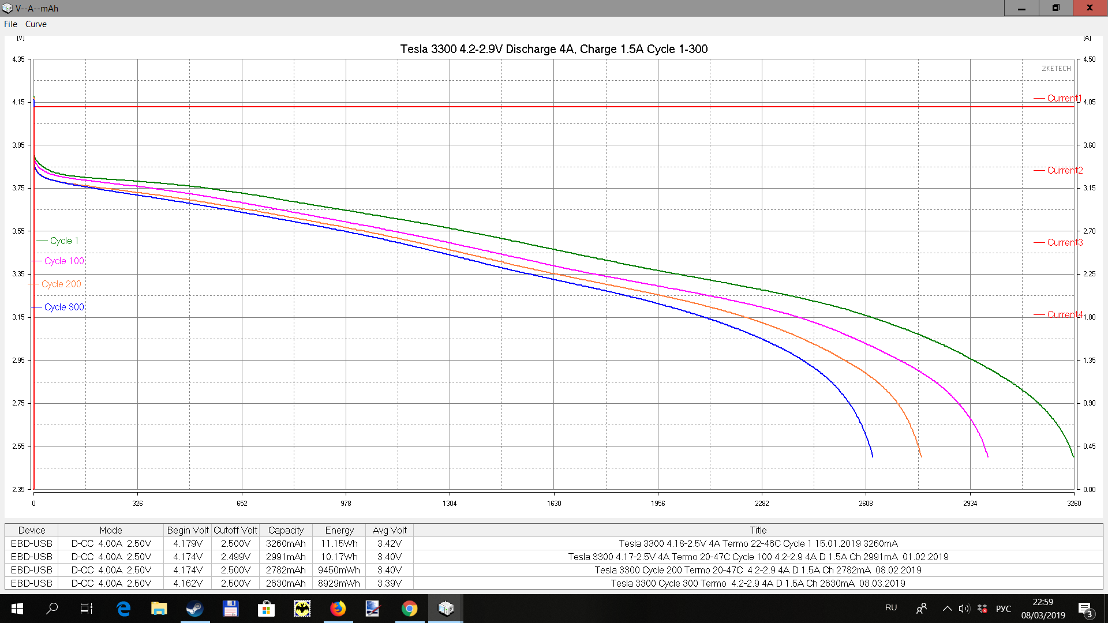This screenshot has height=623, width=1108.
Task: Open Task View in taskbar
Action: 87,609
